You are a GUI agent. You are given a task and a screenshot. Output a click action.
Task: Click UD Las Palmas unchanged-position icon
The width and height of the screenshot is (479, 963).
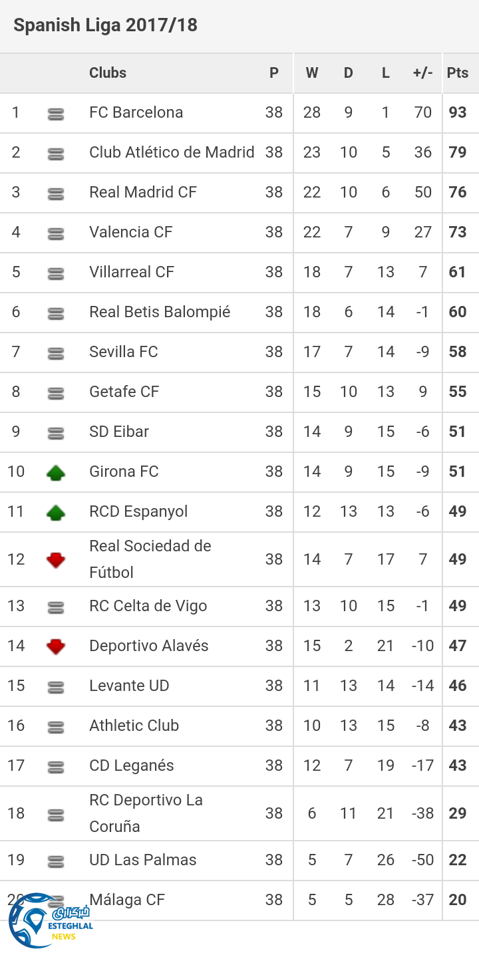click(x=56, y=862)
